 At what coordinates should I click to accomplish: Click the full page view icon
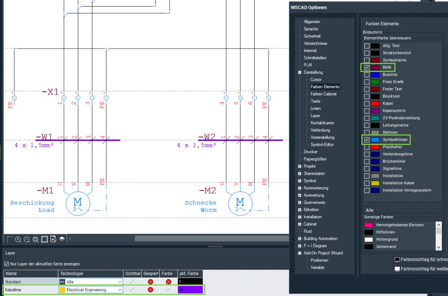(x=44, y=239)
